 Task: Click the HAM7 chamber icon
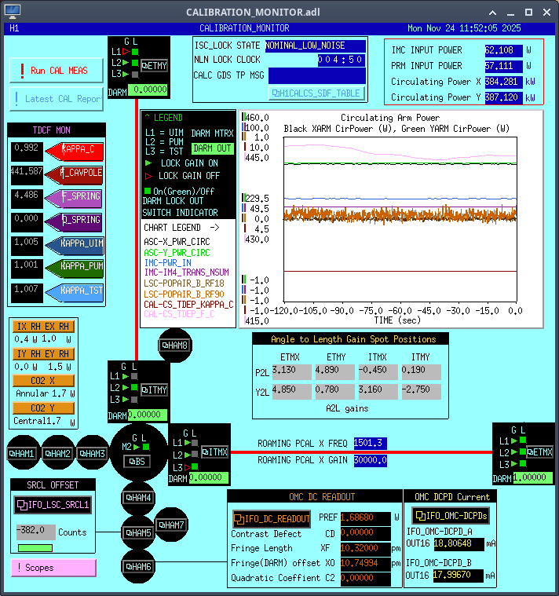pos(170,525)
